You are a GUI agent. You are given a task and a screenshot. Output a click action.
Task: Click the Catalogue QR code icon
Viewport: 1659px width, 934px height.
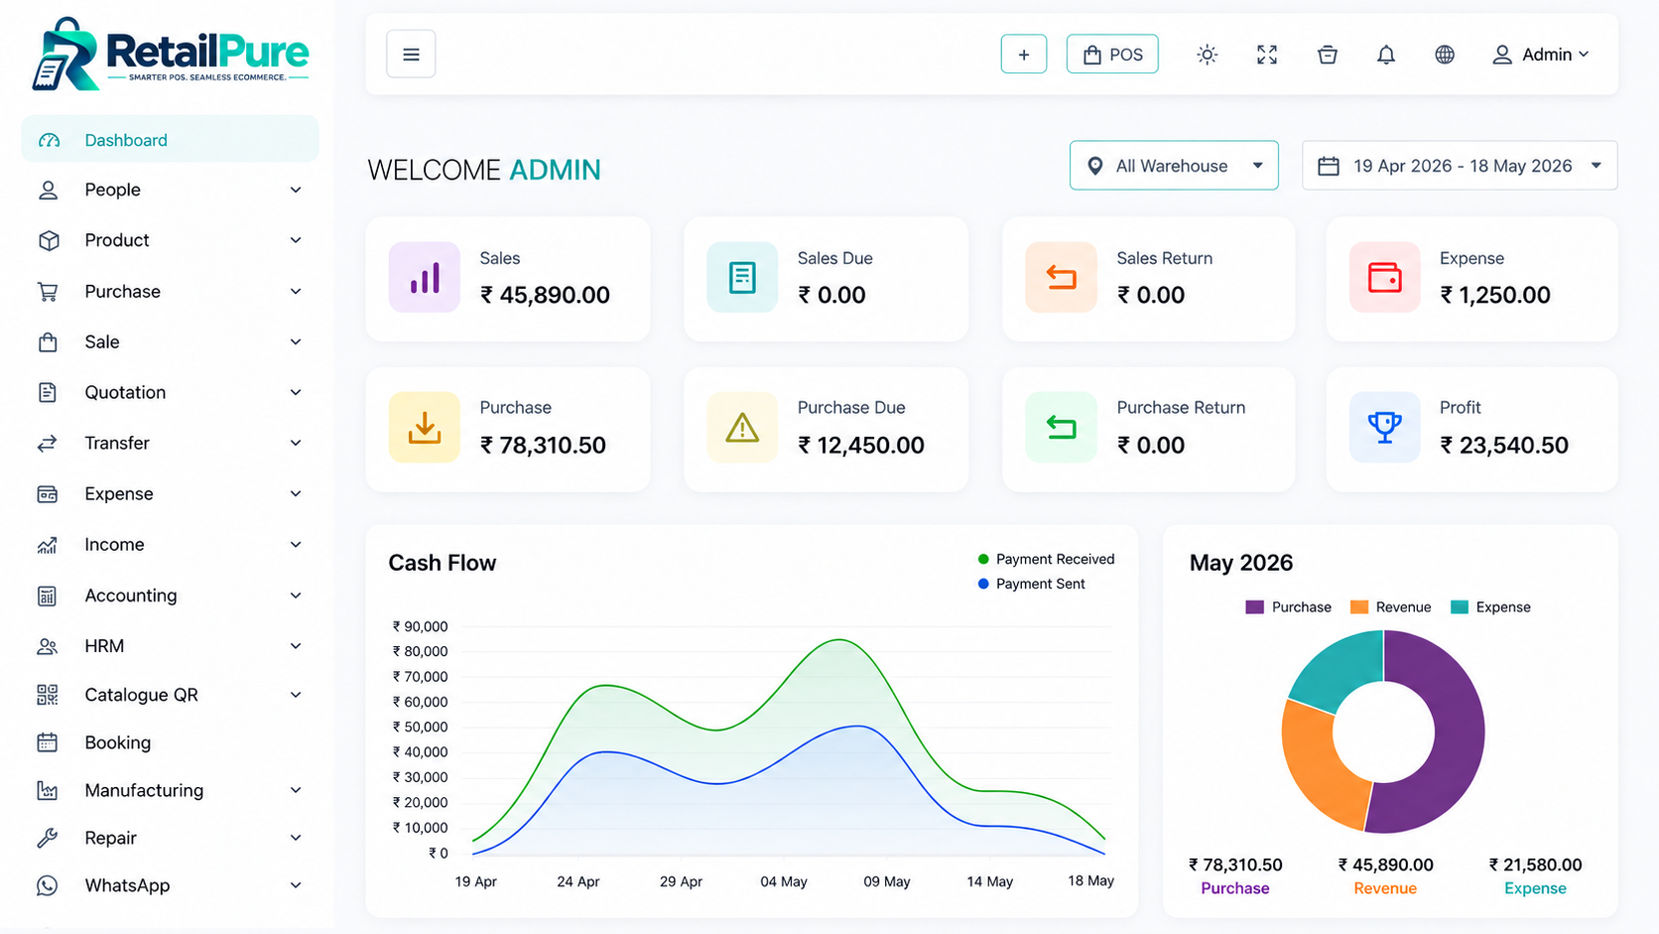[x=48, y=695]
